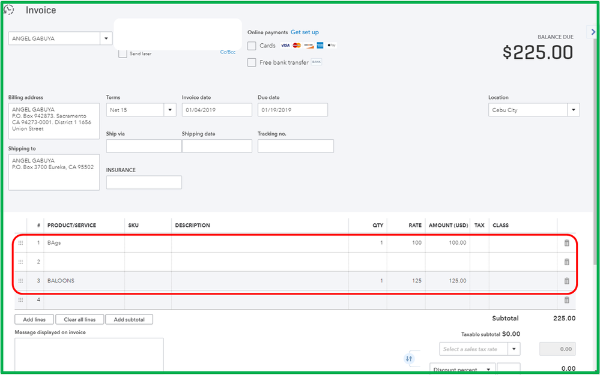Click the swap discount and tax arrows icon
Viewport: 600px width, 375px height.
[x=409, y=359]
